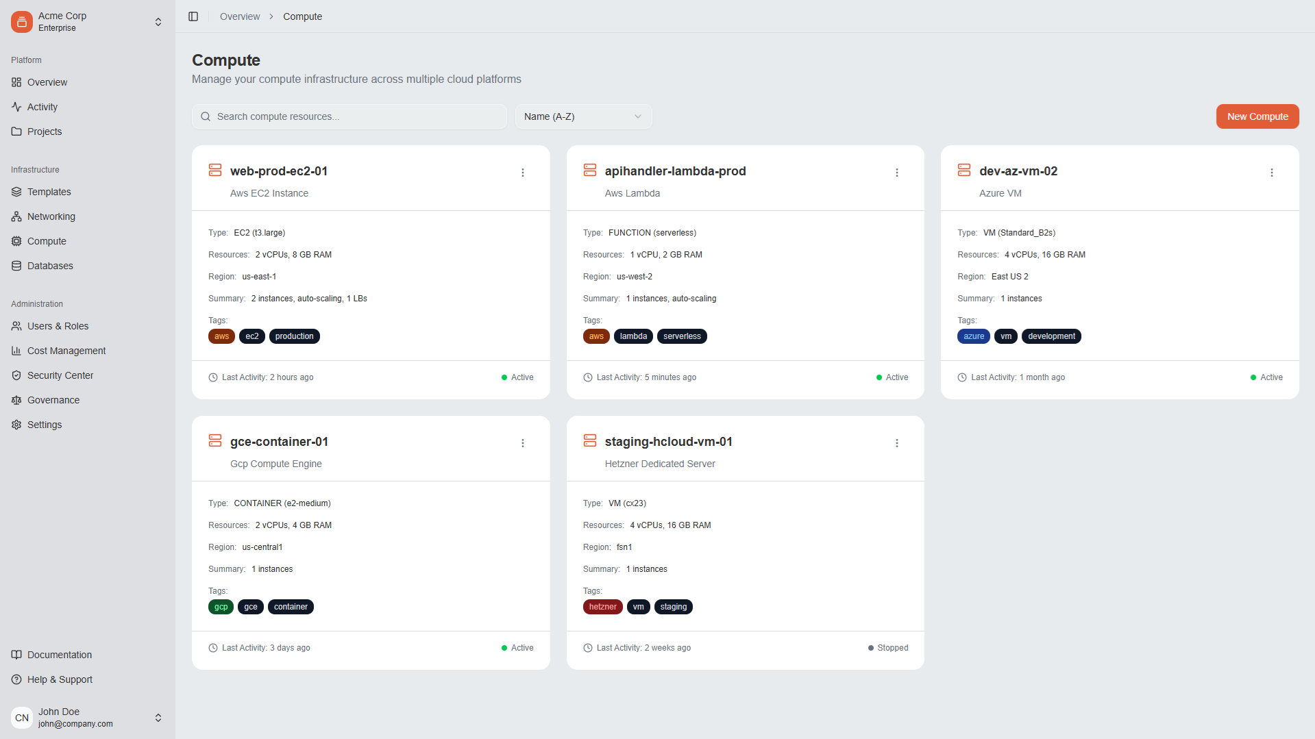The image size is (1315, 739).
Task: Open the Name (A-Z) sort dropdown
Action: pyautogui.click(x=582, y=116)
